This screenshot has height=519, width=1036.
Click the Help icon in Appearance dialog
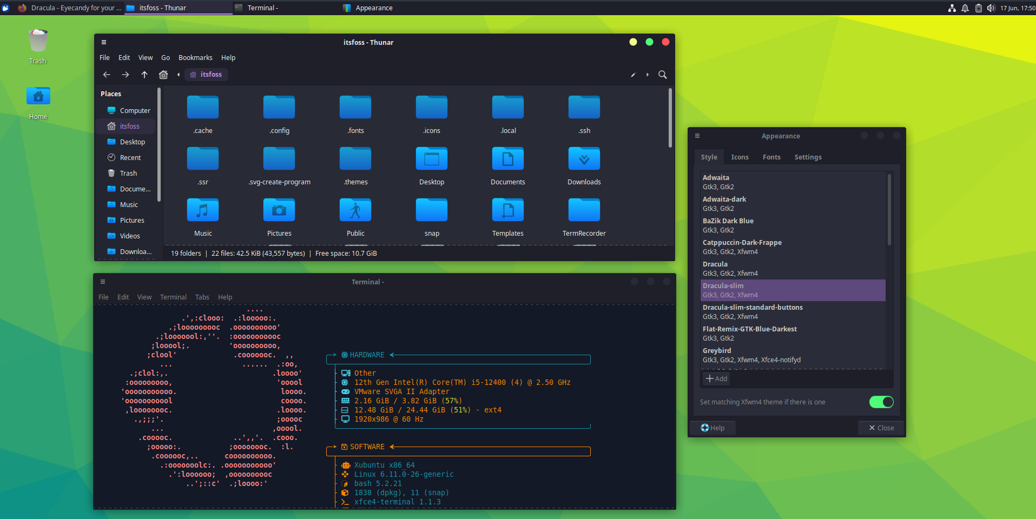[x=713, y=428]
